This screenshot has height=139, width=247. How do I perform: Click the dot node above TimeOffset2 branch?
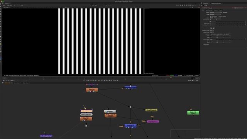pos(130,107)
